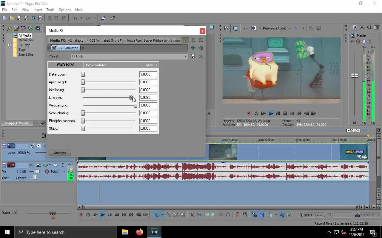
Task: Save the TV Look preset in Media FX
Action: pos(193,56)
